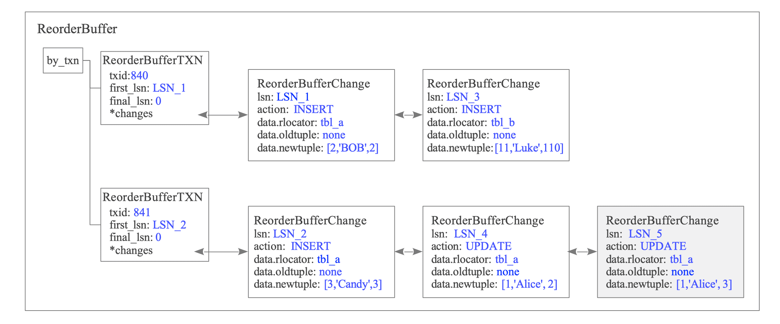Click arrow linking txid 840 to LSN_1 change
This screenshot has height=324, width=780.
click(223, 115)
